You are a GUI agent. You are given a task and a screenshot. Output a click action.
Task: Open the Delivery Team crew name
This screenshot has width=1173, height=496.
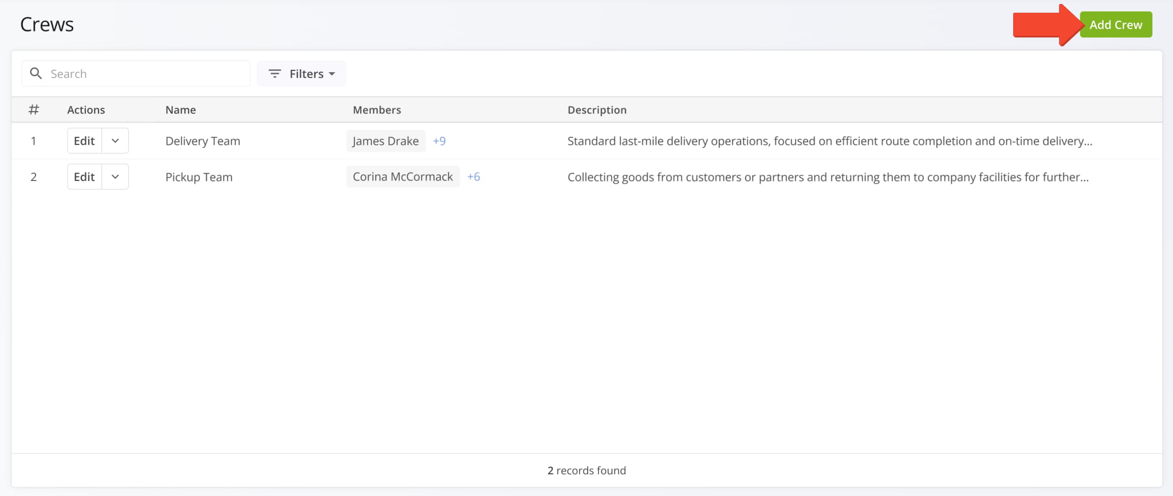point(203,141)
